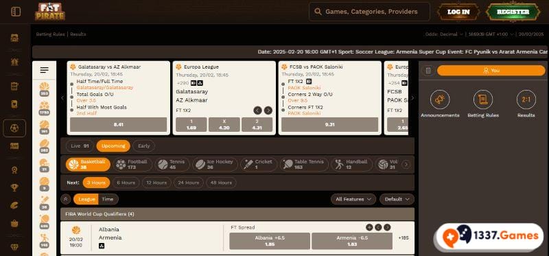Collapse FIBA World Cup Qualifiers section
The width and height of the screenshot is (549, 256).
tap(237, 214)
